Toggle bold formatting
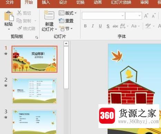 [85, 26]
